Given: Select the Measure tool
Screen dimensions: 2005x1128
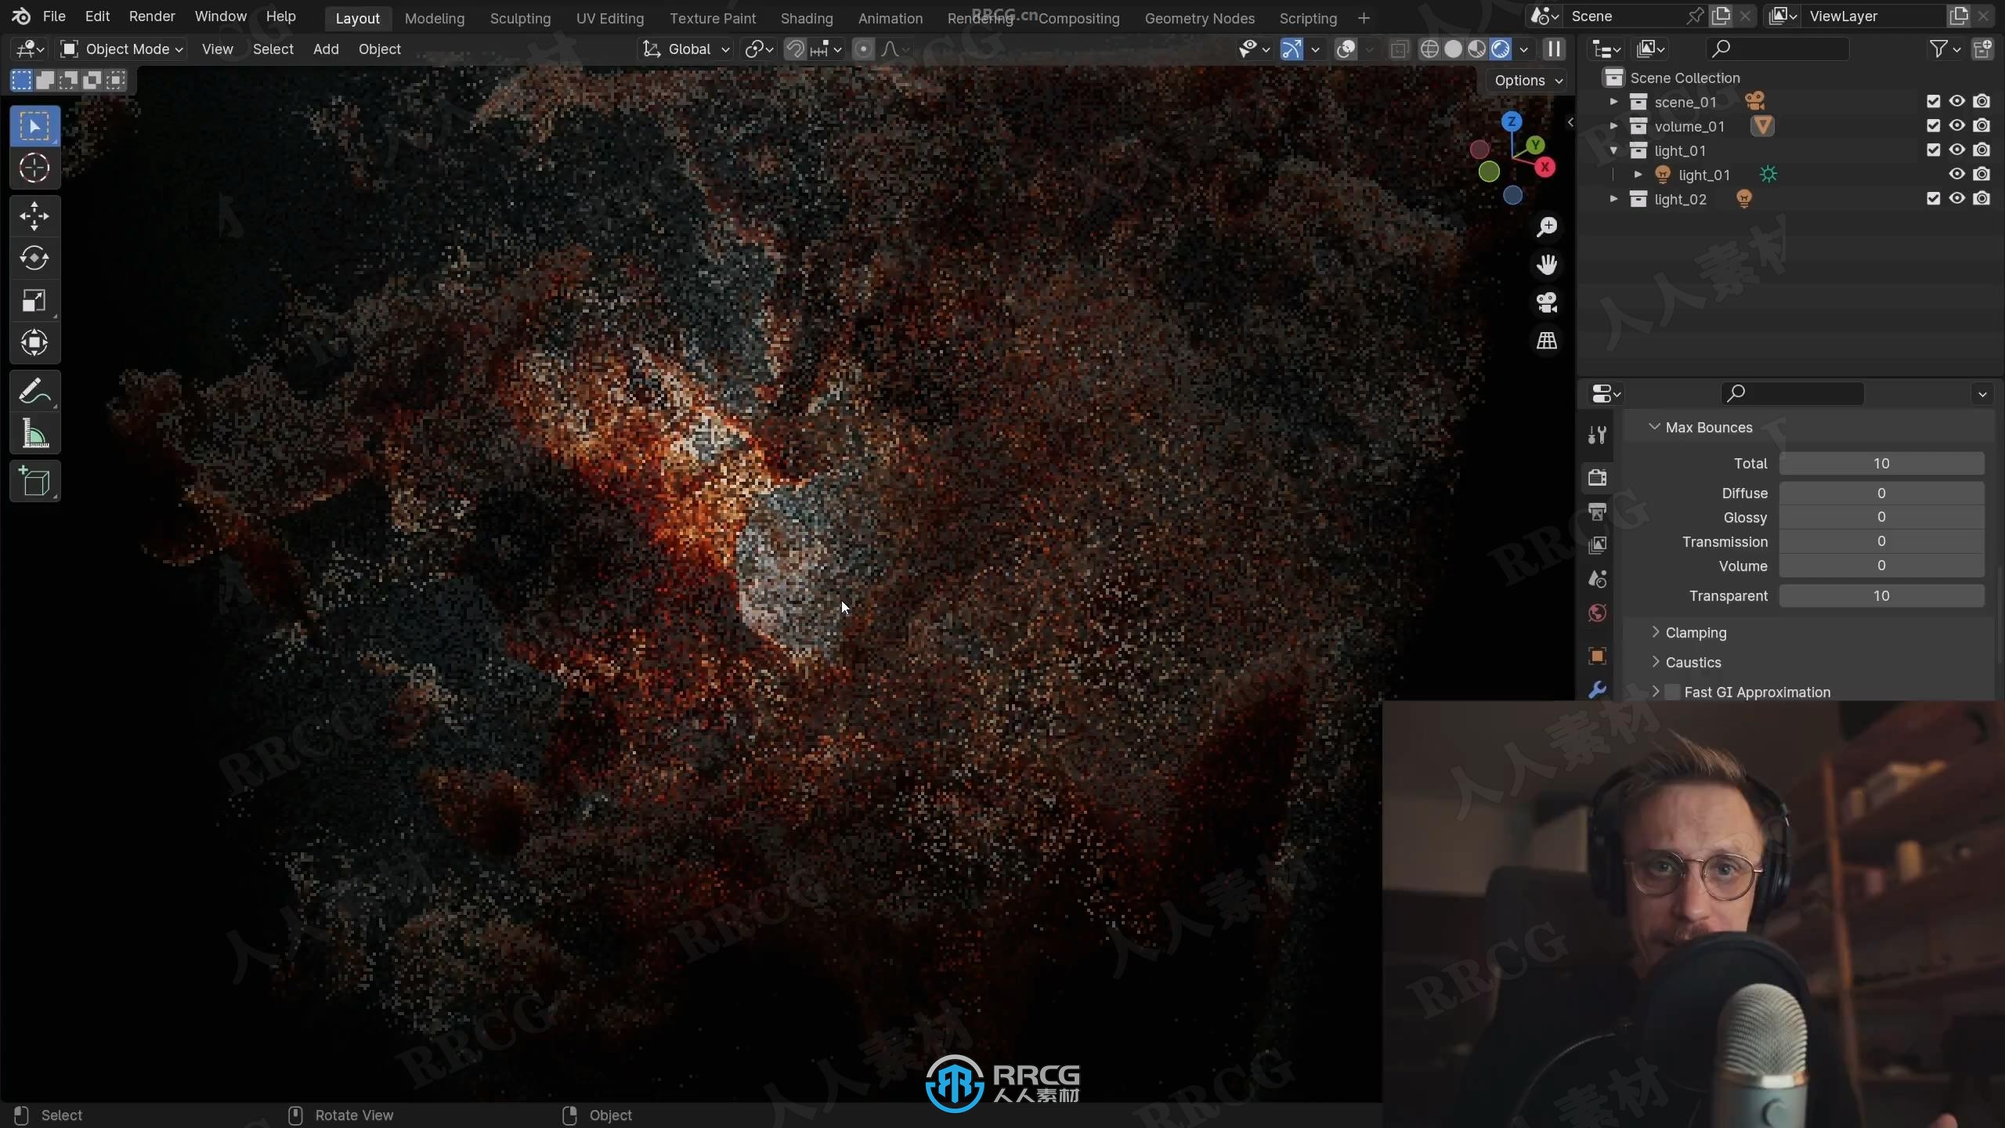Looking at the screenshot, I should pyautogui.click(x=34, y=433).
